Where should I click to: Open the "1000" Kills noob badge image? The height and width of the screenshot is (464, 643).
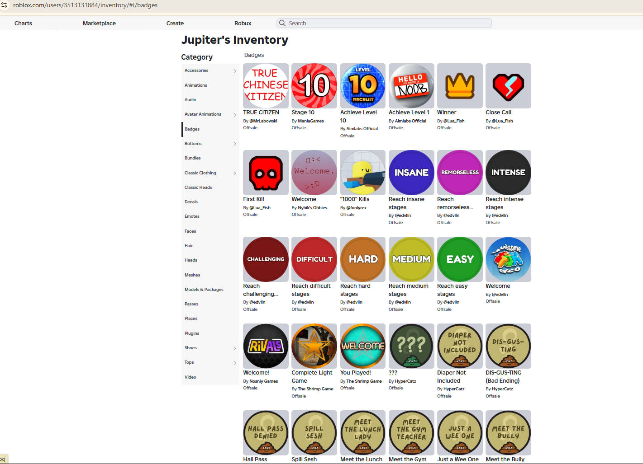[363, 173]
